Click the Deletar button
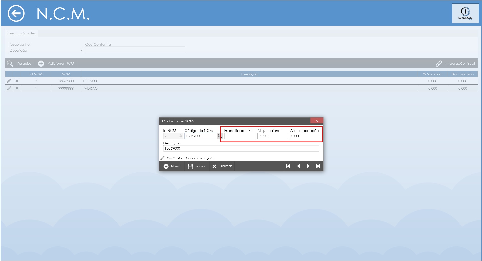 (222, 166)
